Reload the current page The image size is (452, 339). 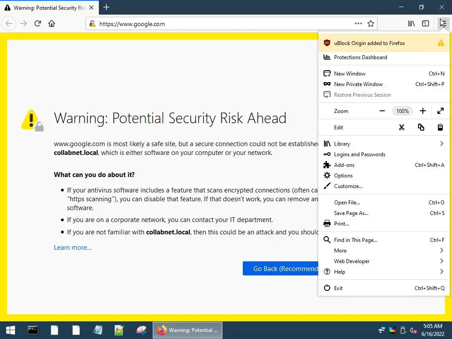tap(38, 24)
